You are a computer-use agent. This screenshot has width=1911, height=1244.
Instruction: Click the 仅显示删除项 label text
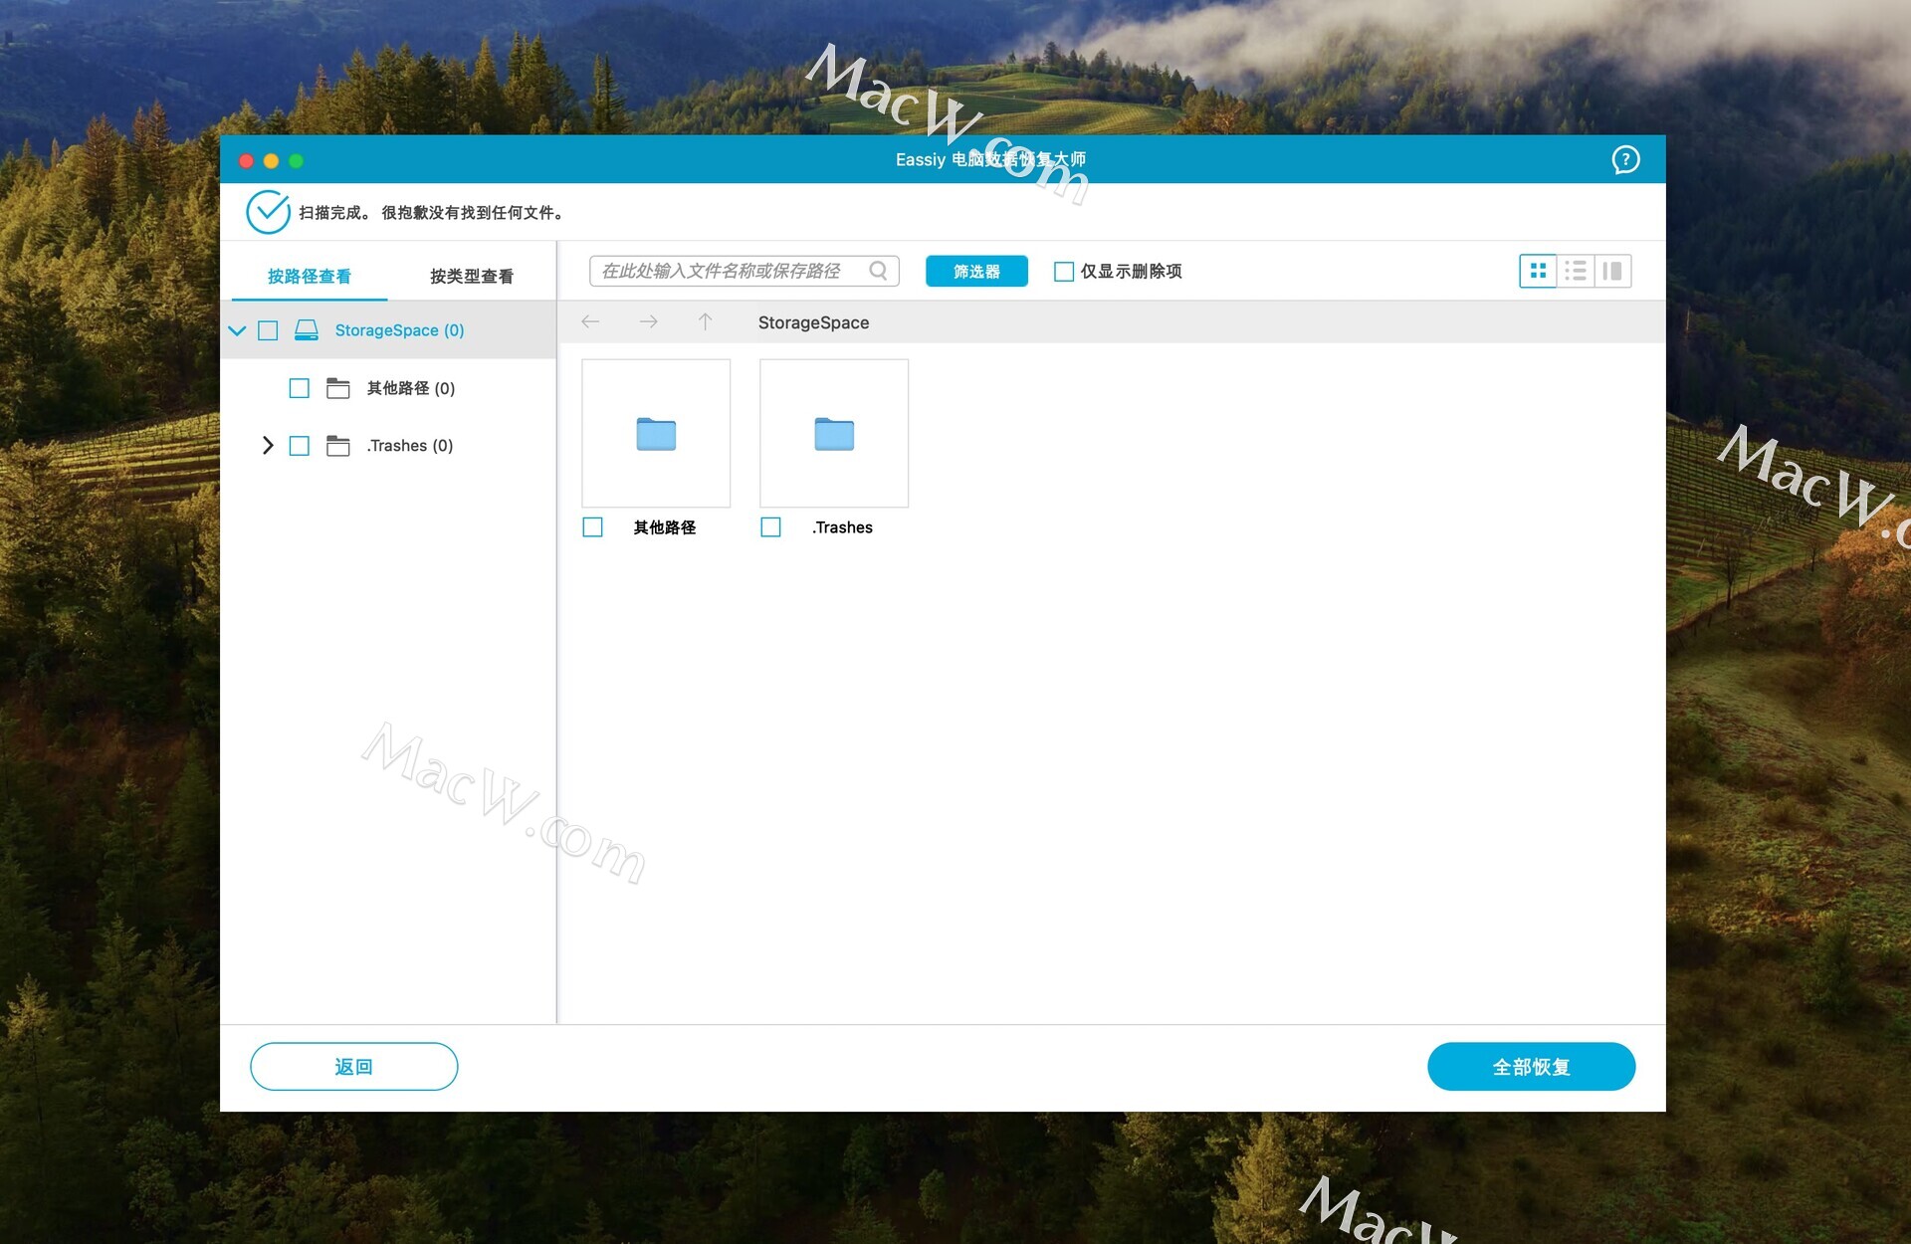pos(1132,272)
